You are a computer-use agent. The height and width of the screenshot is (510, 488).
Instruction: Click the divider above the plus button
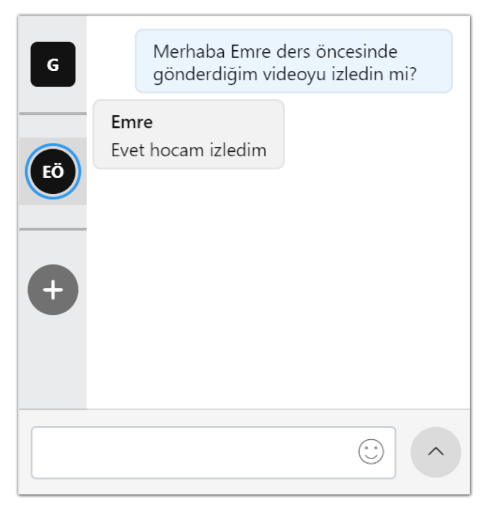tap(53, 230)
